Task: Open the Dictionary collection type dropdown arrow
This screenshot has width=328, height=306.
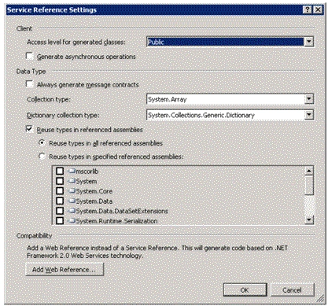Action: (309, 115)
